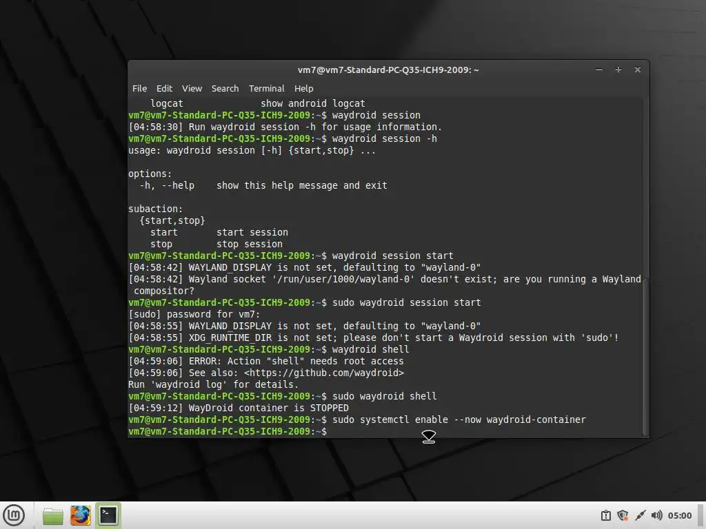Select the terminal window in the panel
Image resolution: width=706 pixels, height=529 pixels.
click(x=108, y=515)
